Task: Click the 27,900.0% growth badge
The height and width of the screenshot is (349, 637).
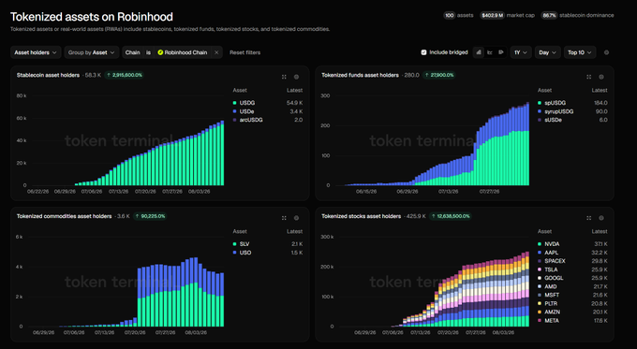Action: (438, 75)
